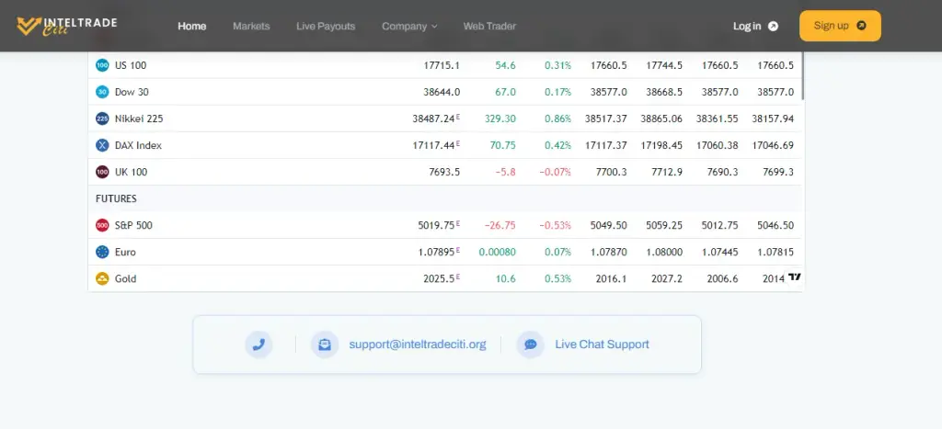
Task: Open the Web Trader link
Action: 489,26
